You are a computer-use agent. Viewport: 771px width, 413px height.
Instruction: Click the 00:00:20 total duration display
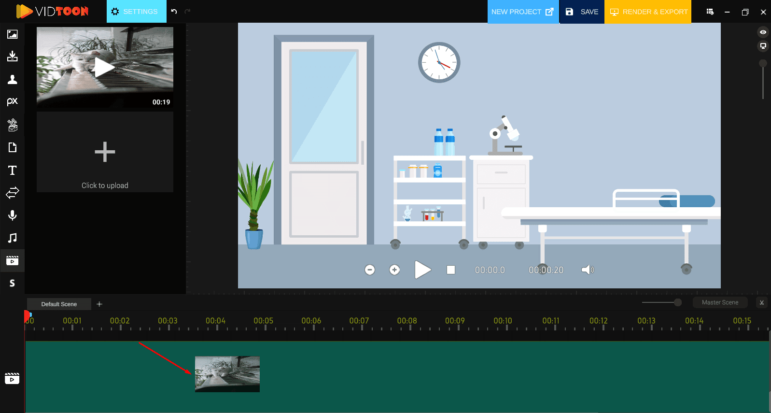546,270
